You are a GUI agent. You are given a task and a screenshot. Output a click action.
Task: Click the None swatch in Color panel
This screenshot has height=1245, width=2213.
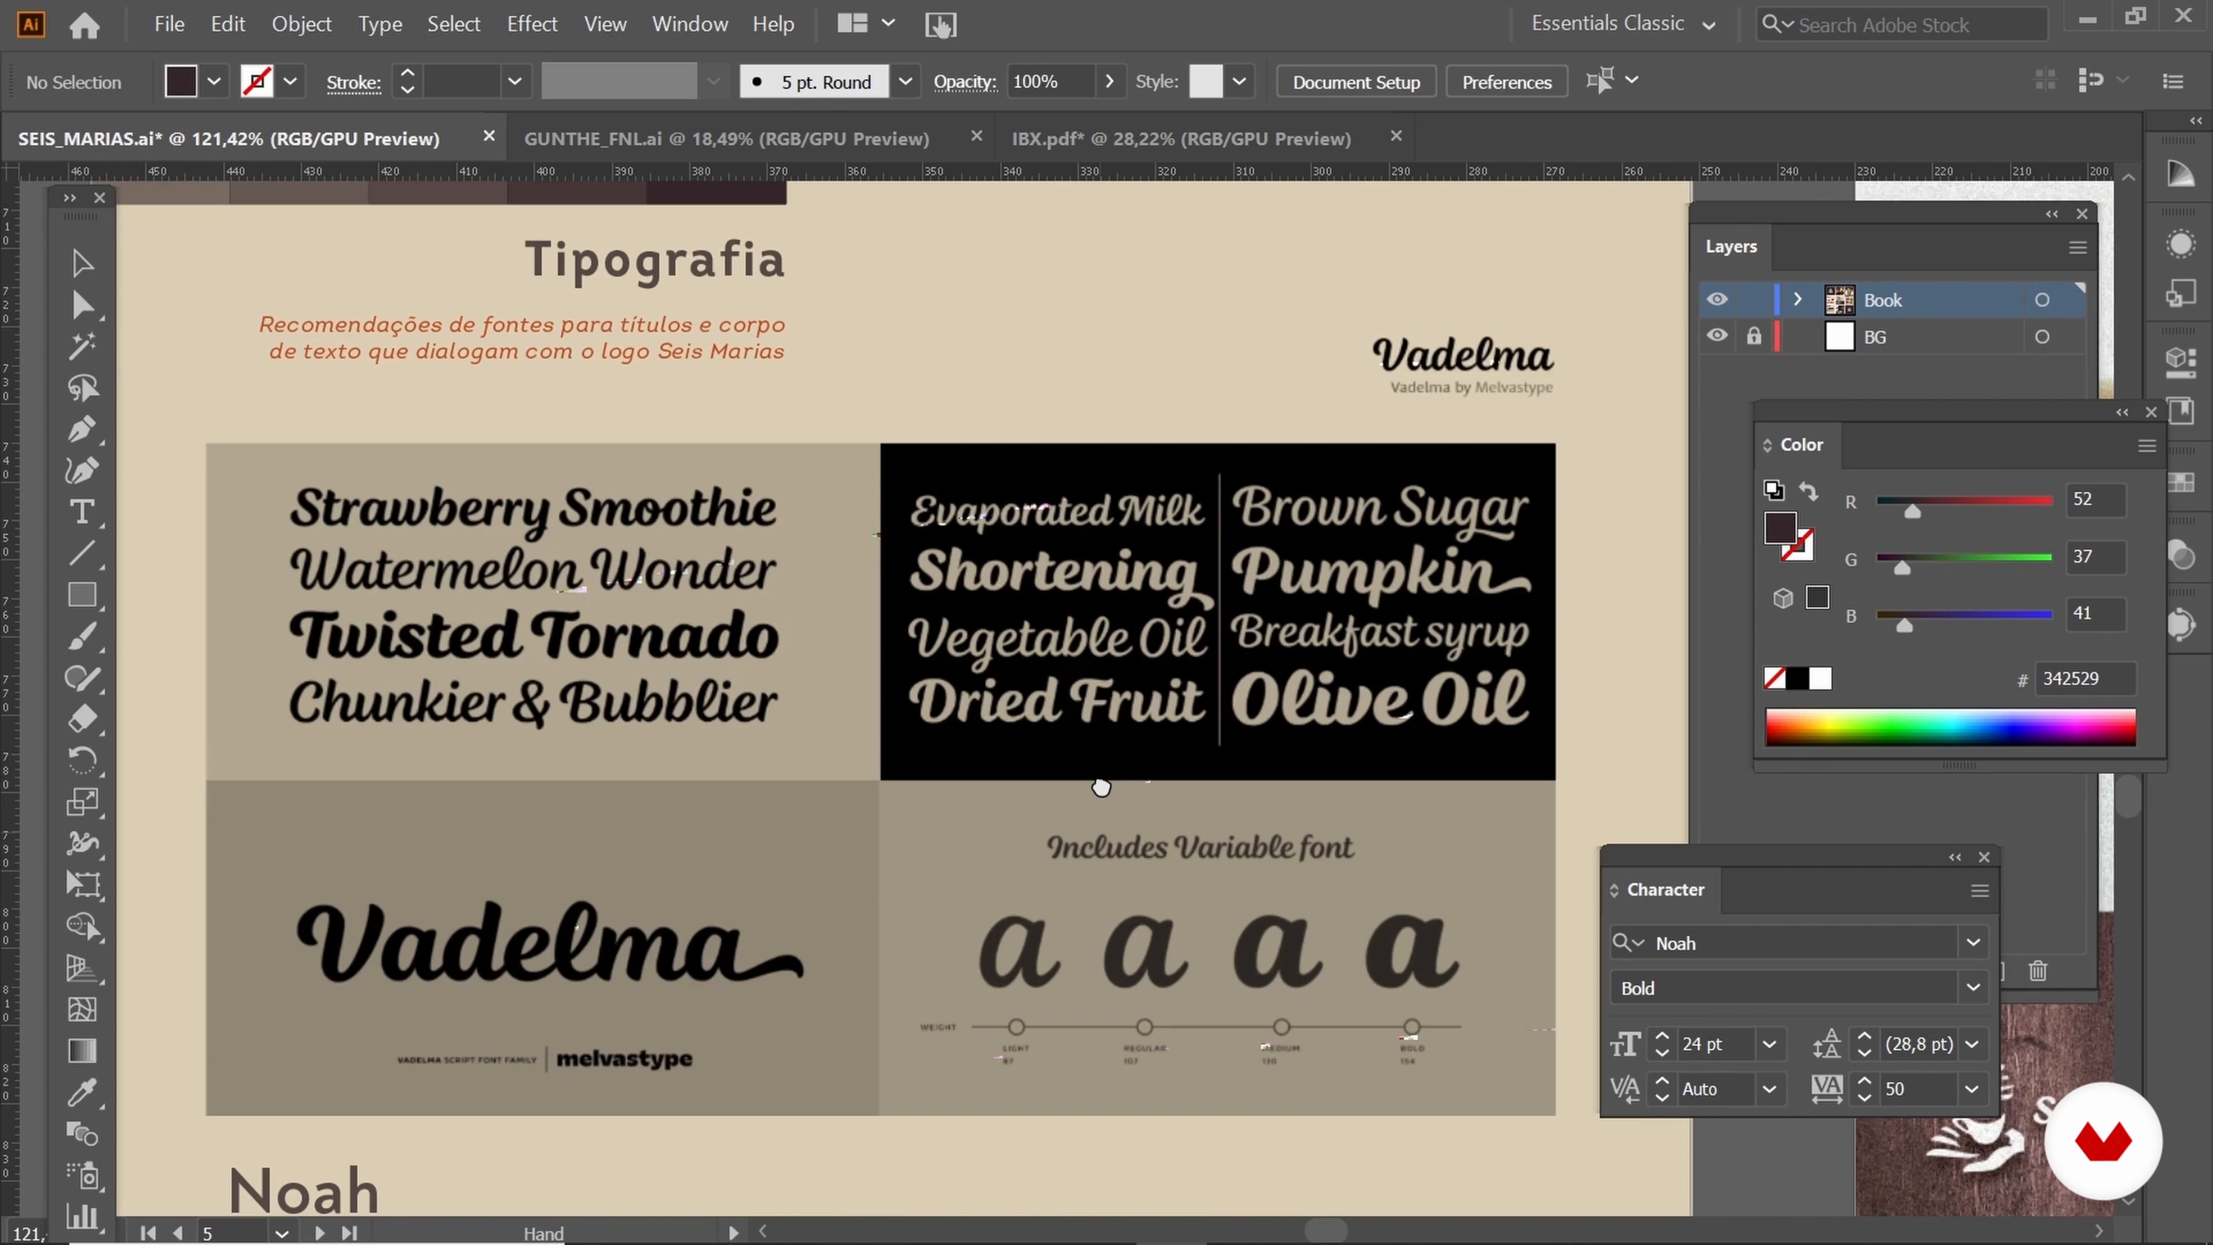click(x=1774, y=678)
